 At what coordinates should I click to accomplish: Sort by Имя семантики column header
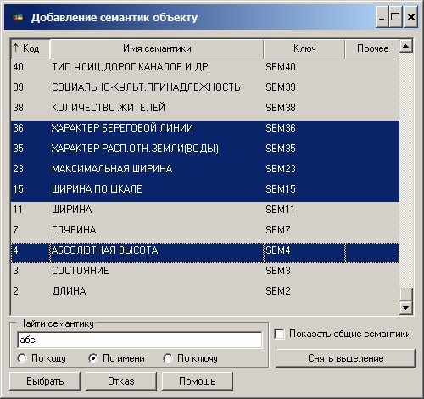[157, 48]
